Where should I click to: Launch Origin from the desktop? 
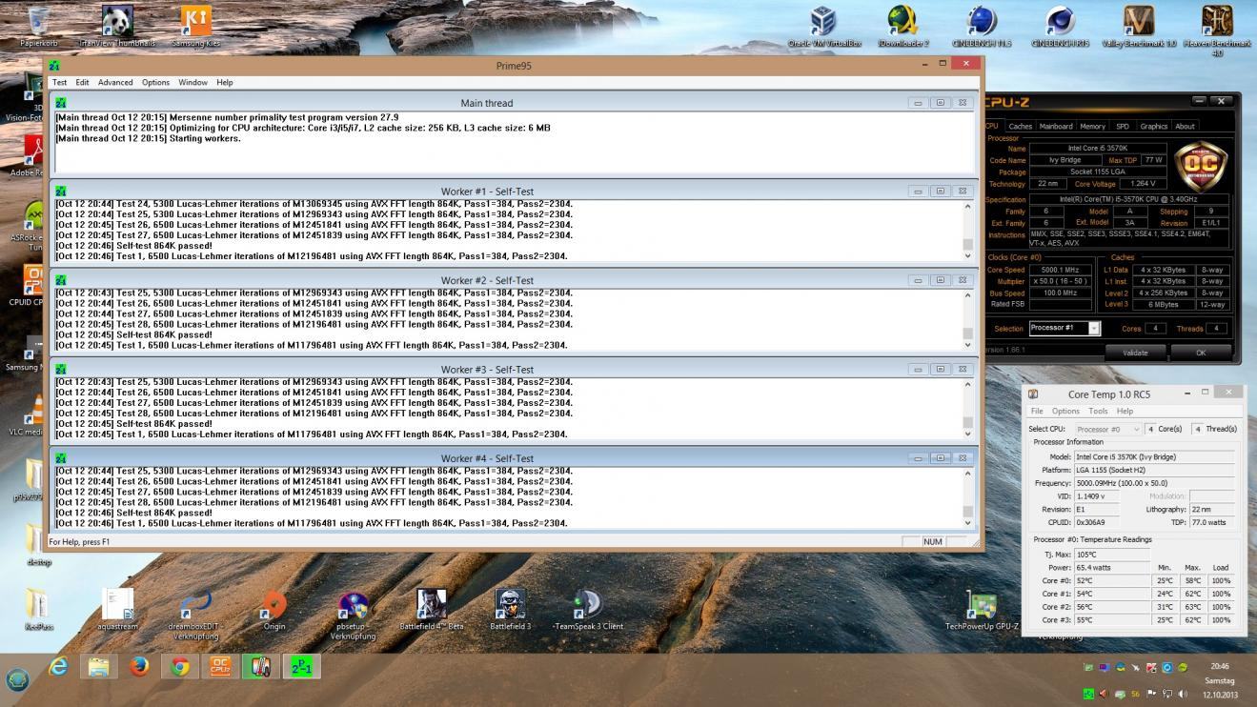[274, 610]
